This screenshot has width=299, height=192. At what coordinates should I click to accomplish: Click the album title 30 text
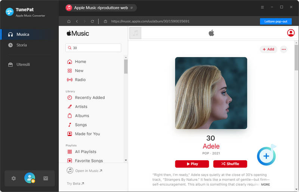[210, 138]
